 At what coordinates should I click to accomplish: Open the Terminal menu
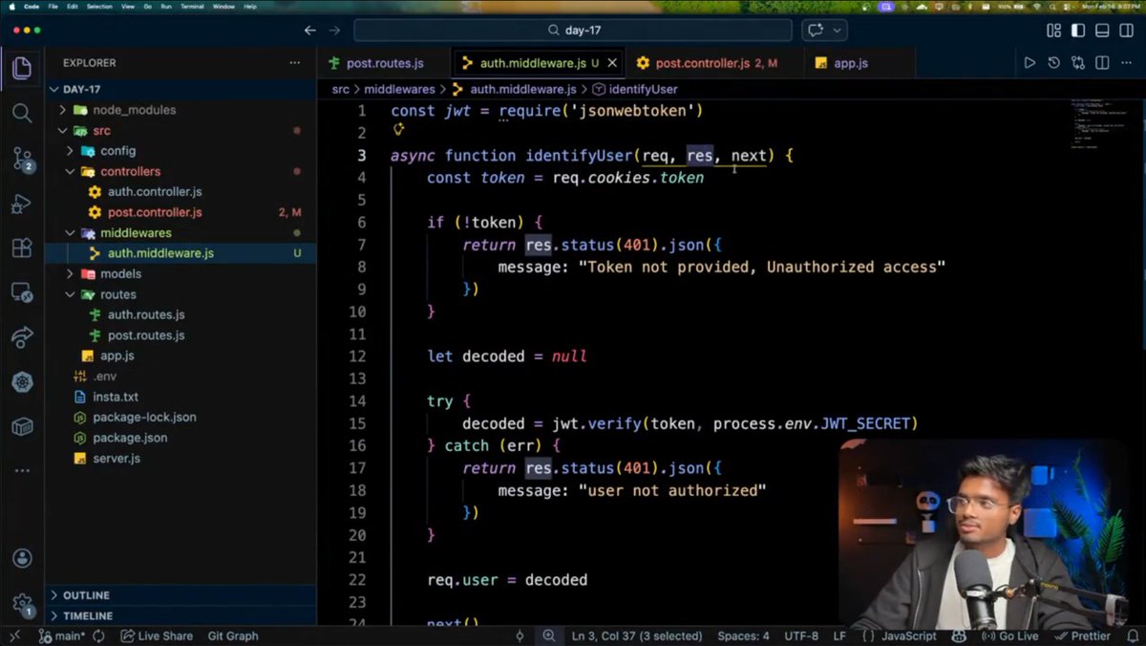(x=190, y=7)
